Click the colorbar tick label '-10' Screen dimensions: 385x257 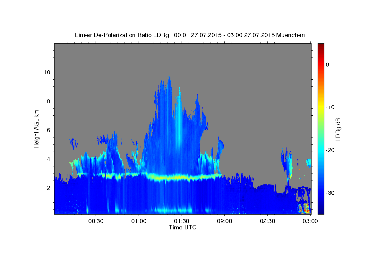pos(330,107)
